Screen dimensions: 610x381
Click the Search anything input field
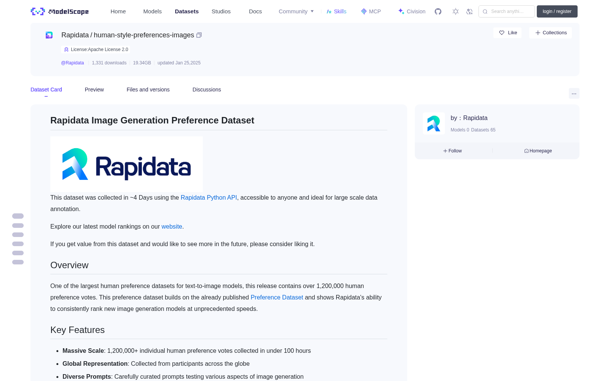click(x=507, y=11)
